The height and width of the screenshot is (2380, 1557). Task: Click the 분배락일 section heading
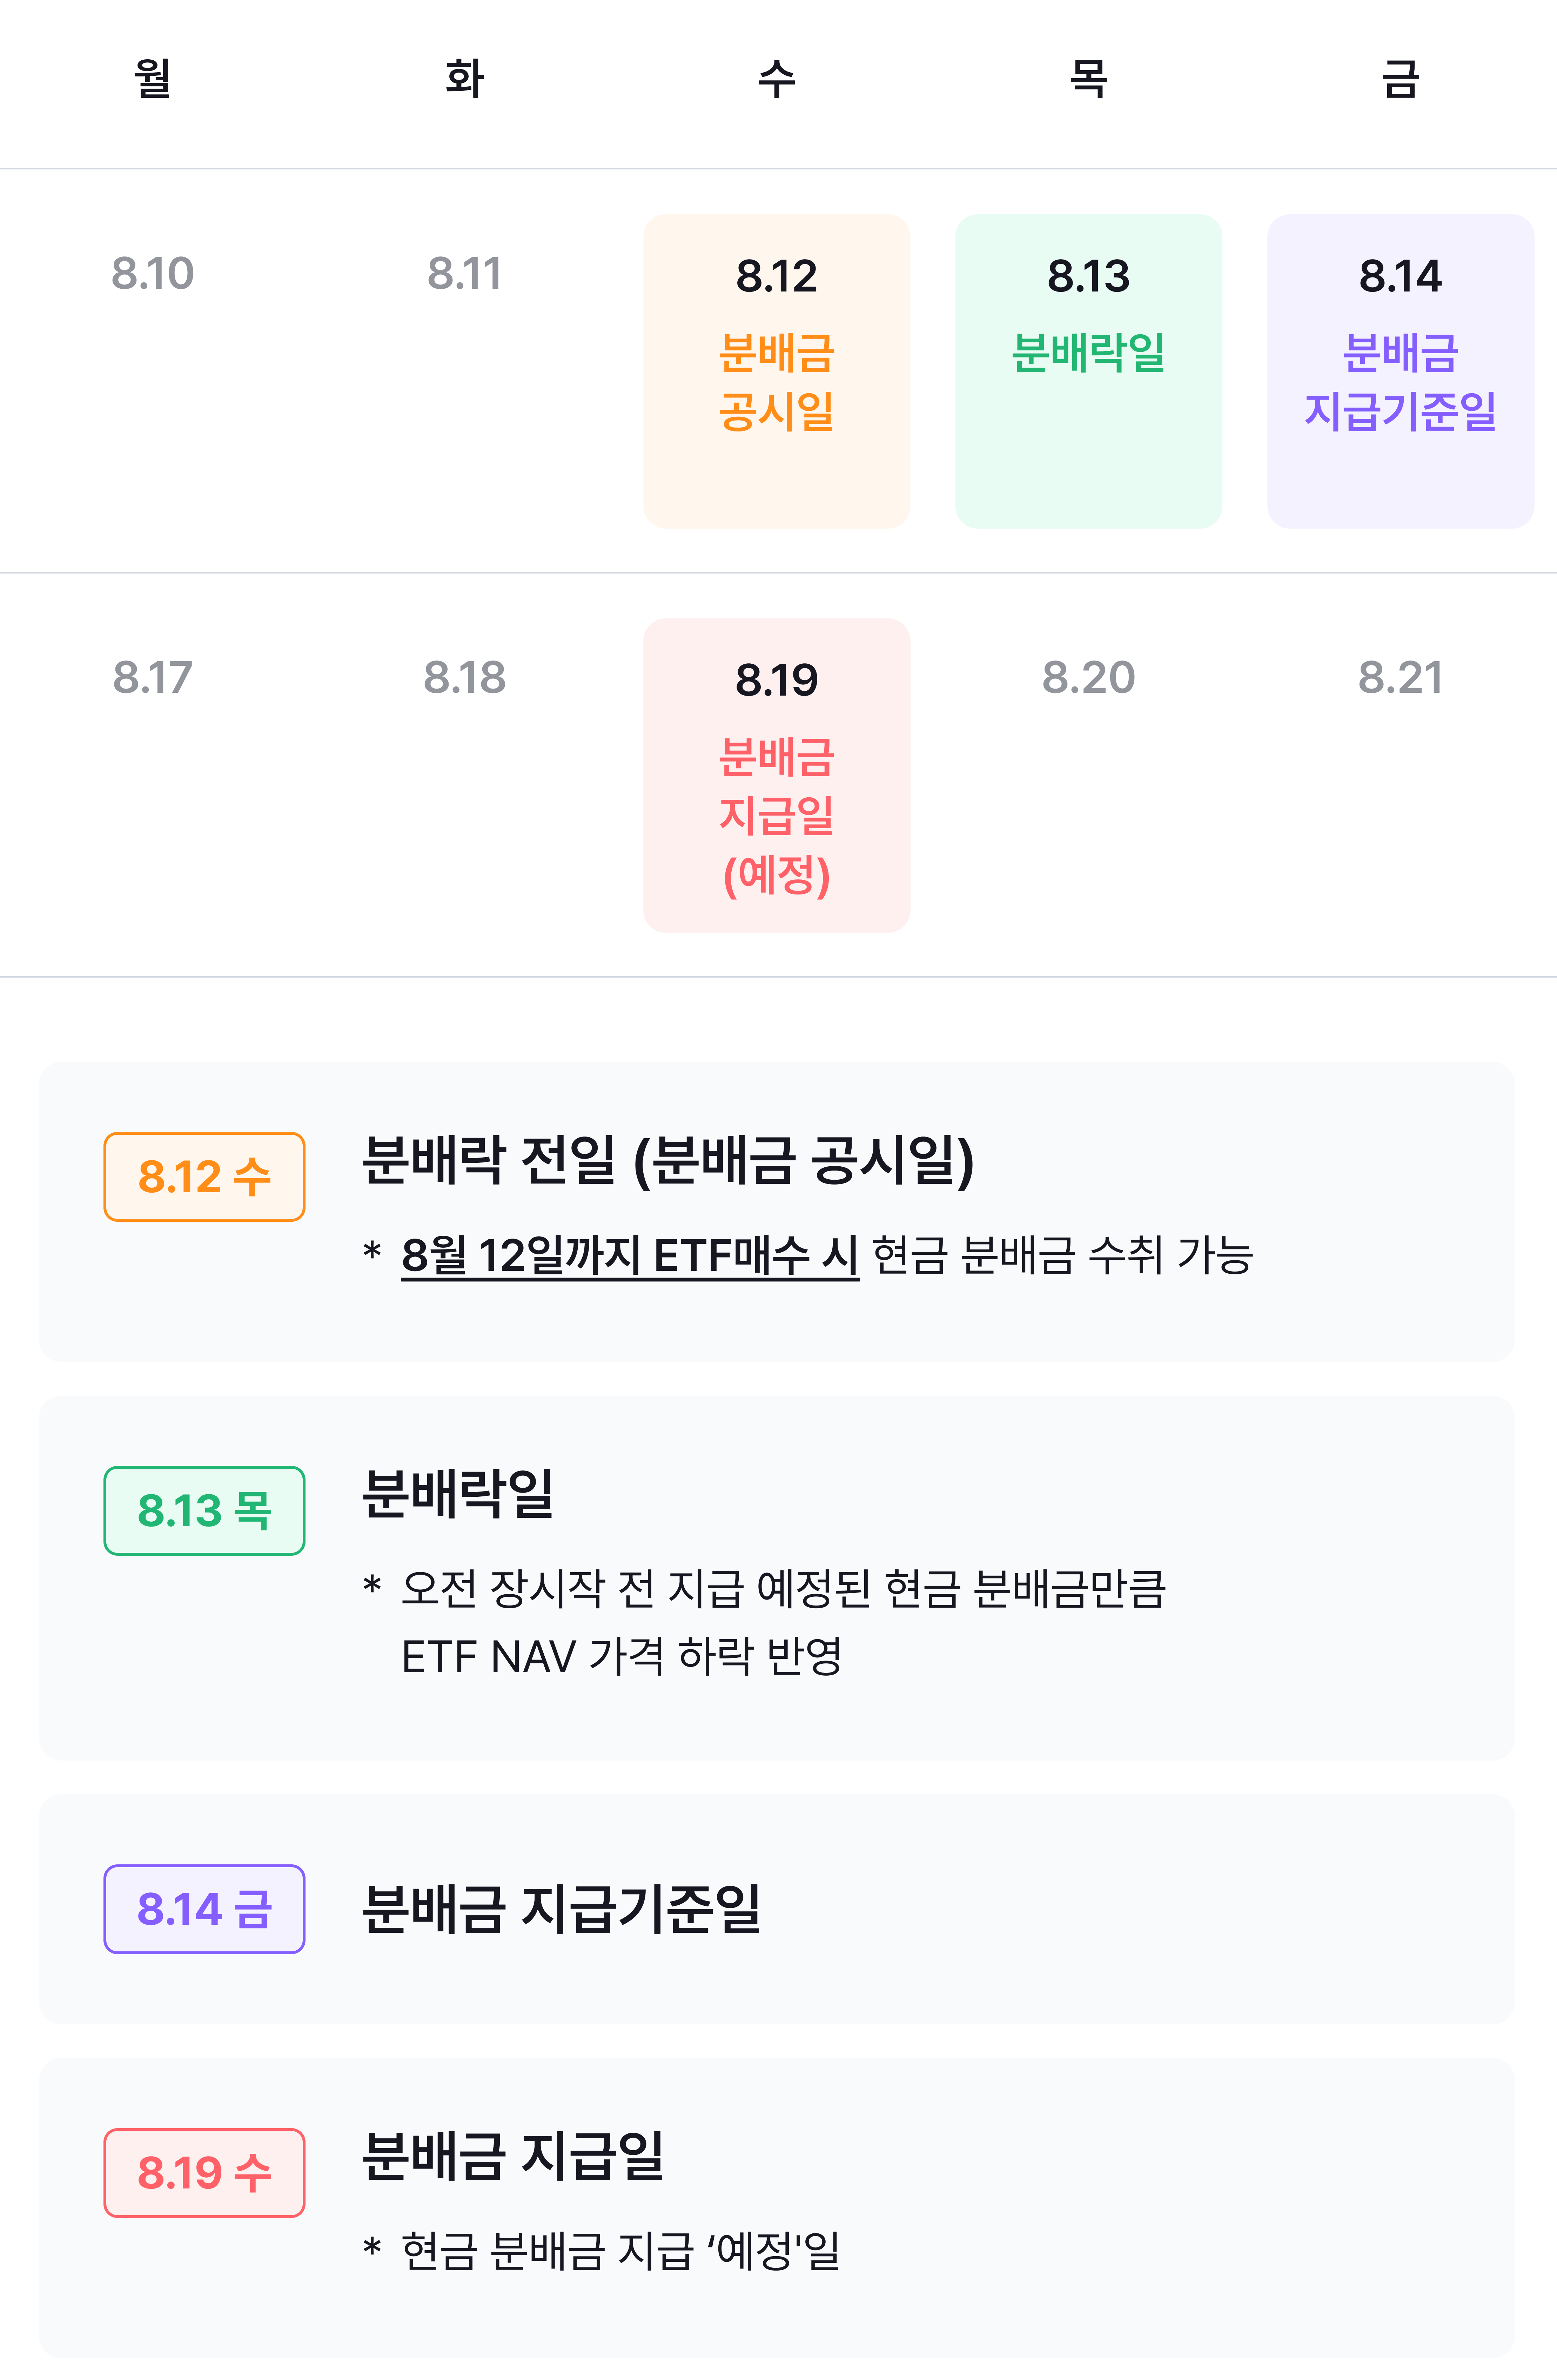click(x=458, y=1494)
